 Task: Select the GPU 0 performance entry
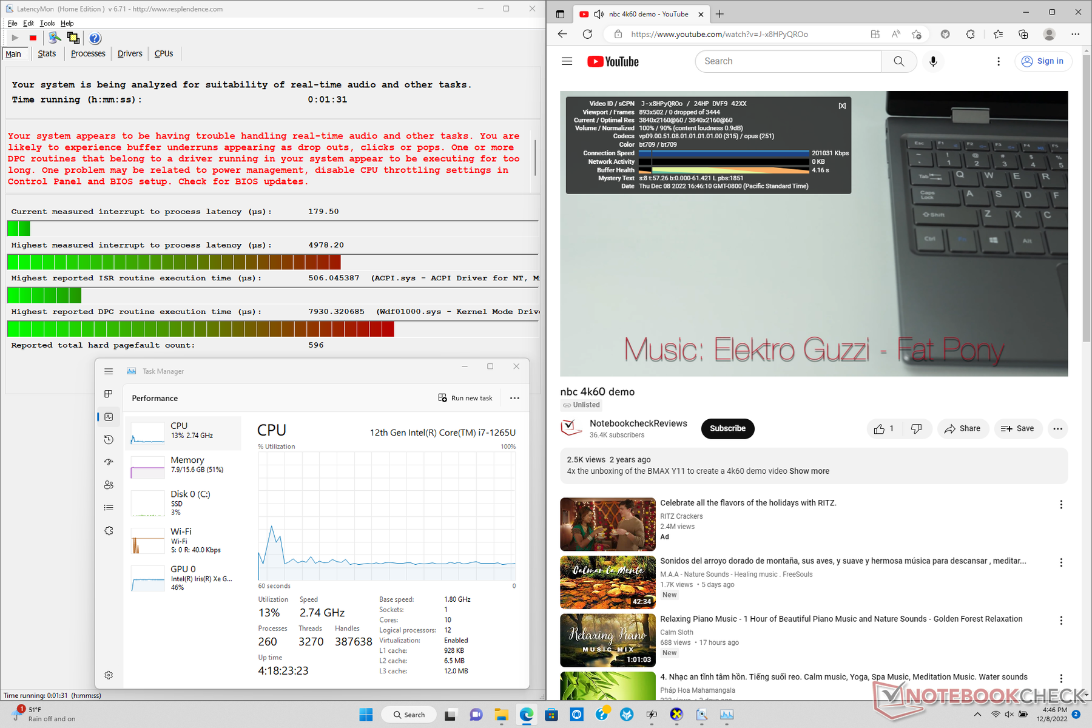pos(184,578)
